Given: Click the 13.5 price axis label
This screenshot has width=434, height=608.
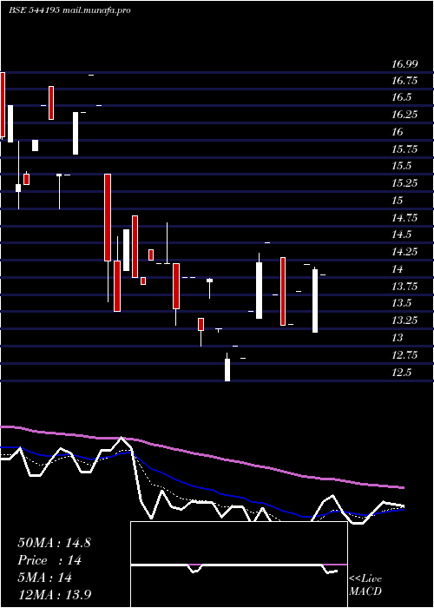Looking at the screenshot, I should (401, 303).
